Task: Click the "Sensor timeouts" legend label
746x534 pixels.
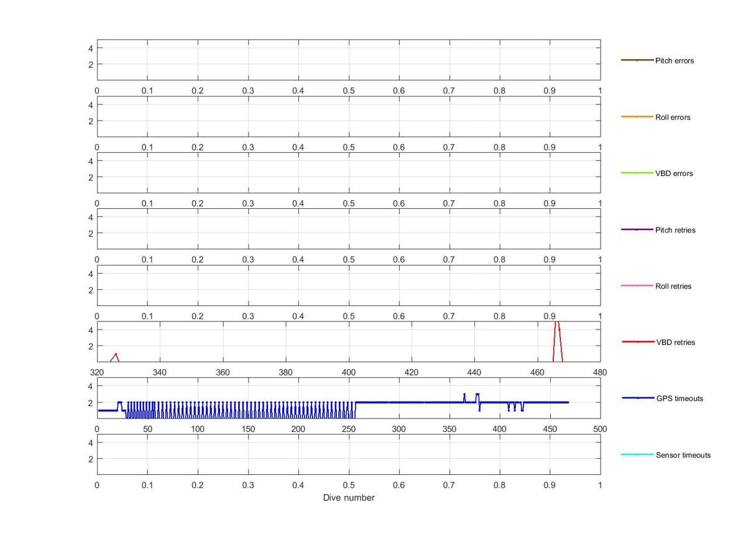Action: click(x=683, y=455)
